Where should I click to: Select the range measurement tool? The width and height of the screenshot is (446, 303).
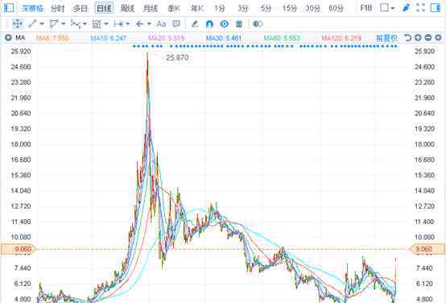coord(118,24)
